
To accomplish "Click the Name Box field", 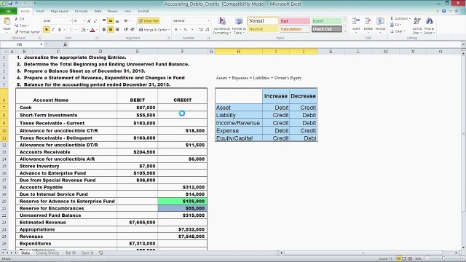I will (20, 44).
